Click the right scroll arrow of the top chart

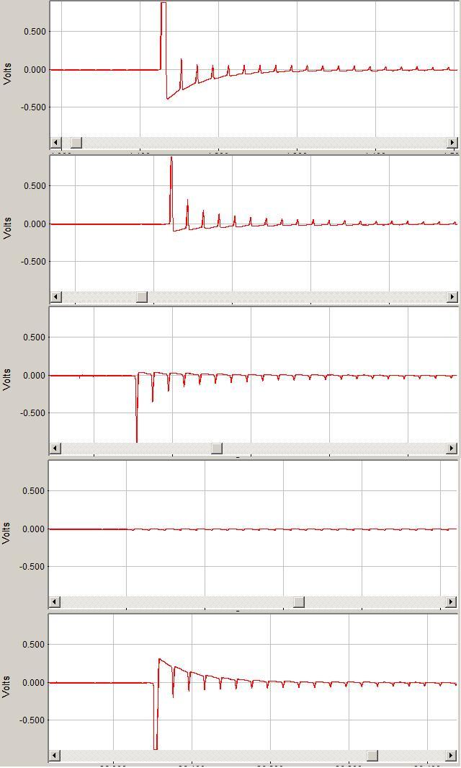(452, 143)
